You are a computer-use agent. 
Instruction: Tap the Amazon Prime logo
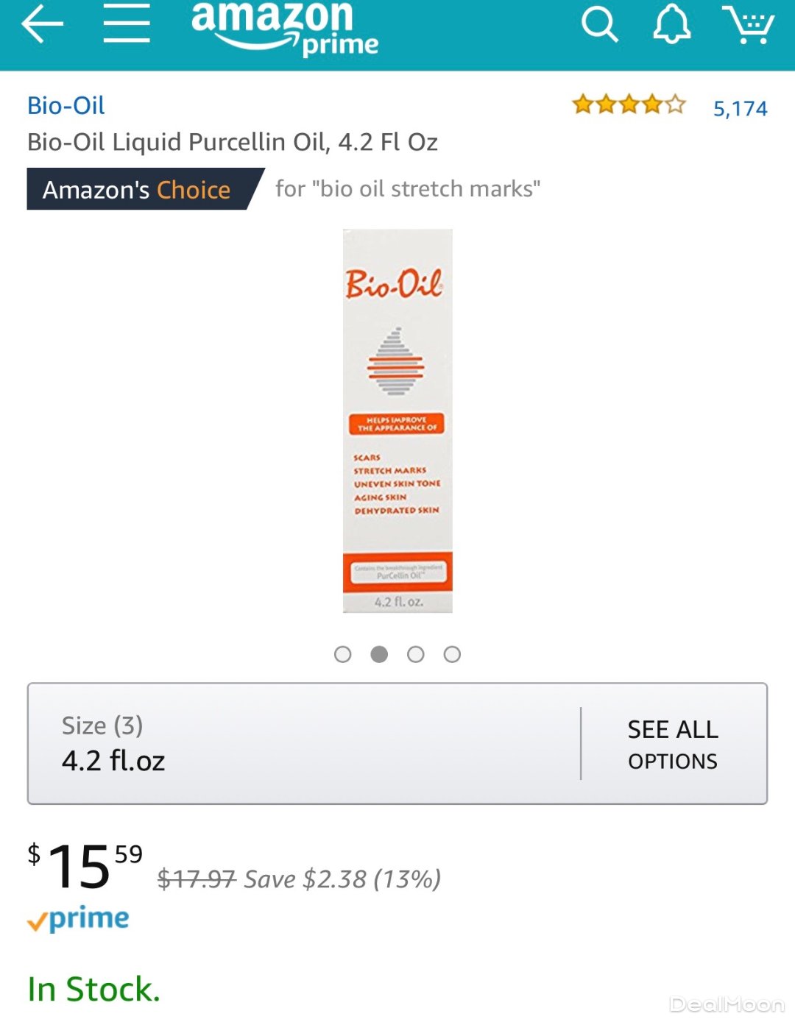pos(284,28)
